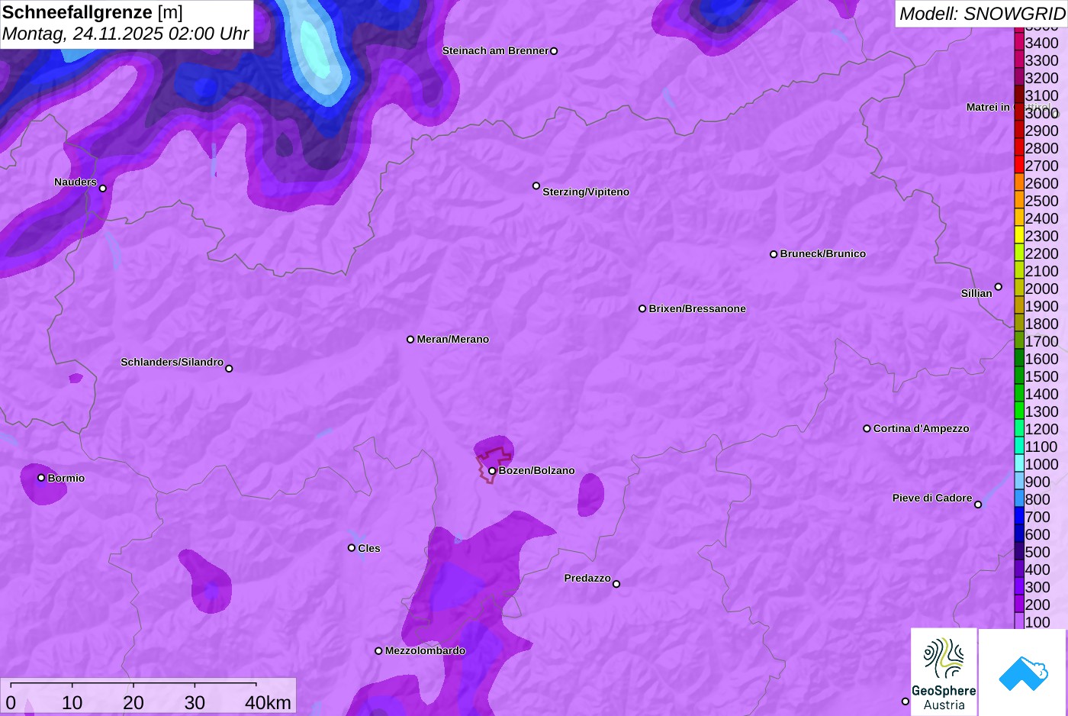Click the 'Modell: SNOWGRID' label
Screen dimensions: 1068x716
982,13
